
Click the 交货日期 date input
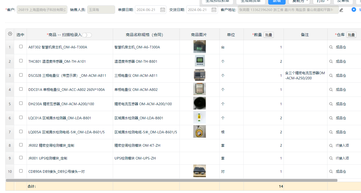202,10
